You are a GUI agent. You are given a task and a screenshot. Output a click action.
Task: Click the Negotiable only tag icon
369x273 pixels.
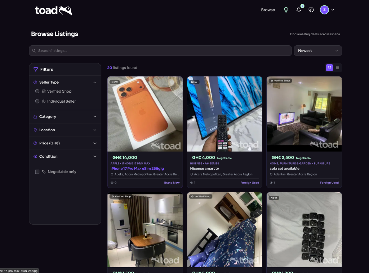tap(44, 172)
